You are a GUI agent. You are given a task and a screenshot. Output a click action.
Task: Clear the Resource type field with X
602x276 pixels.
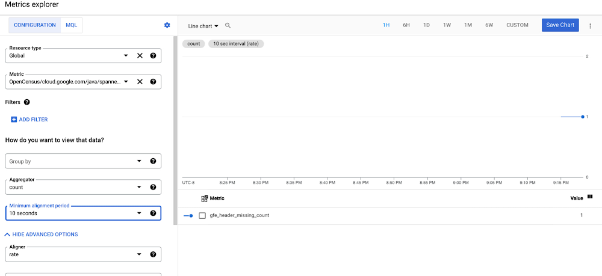(x=140, y=55)
